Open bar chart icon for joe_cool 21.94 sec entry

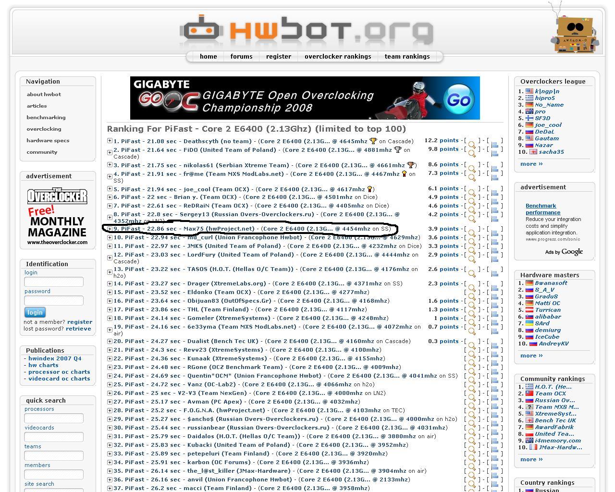click(495, 192)
